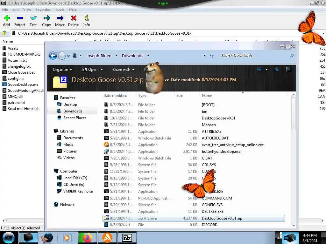Click the Test checkmark icon in 7-Zip
The image size is (326, 244).
(x=33, y=18)
